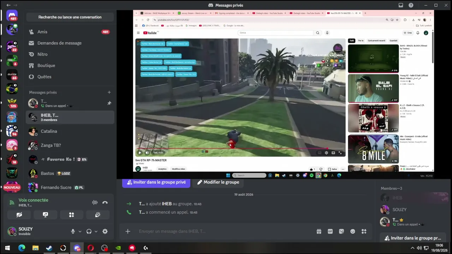Viewport: 452px width, 254px height.
Task: Open the Activities launcher in voice panel
Action: pos(72,214)
